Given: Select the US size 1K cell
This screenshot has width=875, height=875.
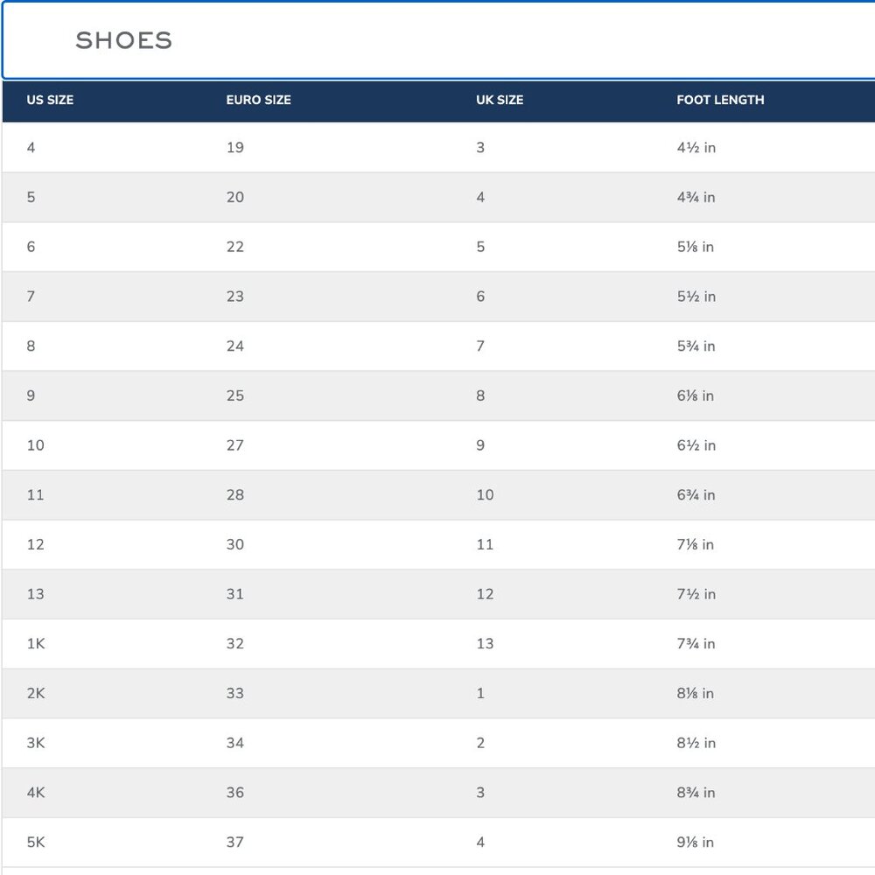Looking at the screenshot, I should point(36,643).
